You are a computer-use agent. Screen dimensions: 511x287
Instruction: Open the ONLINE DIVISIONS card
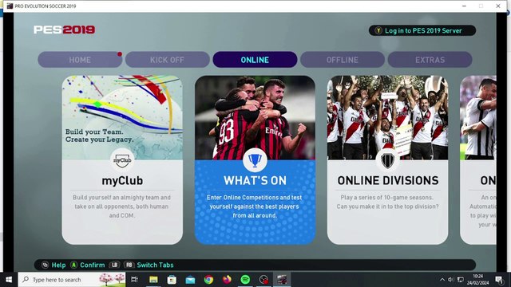(x=387, y=159)
